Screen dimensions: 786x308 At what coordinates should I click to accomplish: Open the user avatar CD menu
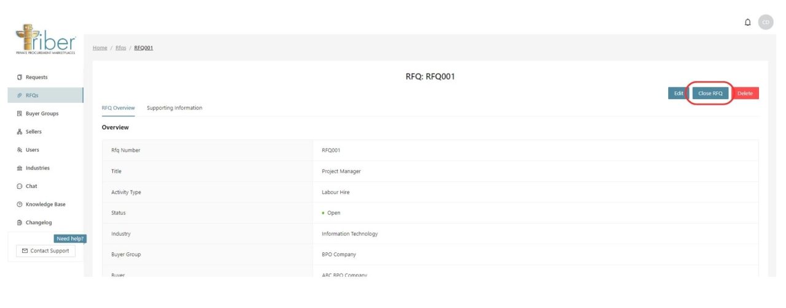coord(766,22)
